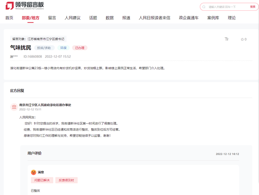Click the reply line starting 经查
259x195 pixels.
72,130
